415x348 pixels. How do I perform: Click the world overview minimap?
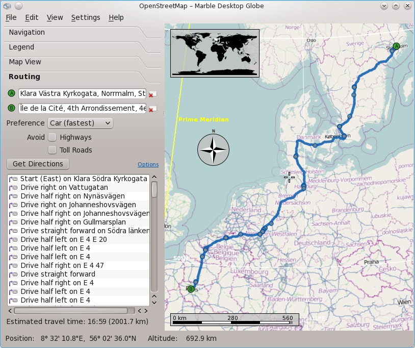tap(215, 53)
